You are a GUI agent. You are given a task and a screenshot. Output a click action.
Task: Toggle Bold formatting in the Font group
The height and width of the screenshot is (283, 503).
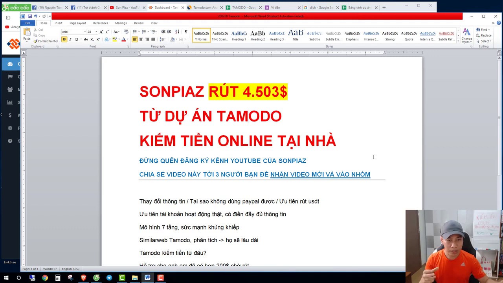(64, 39)
